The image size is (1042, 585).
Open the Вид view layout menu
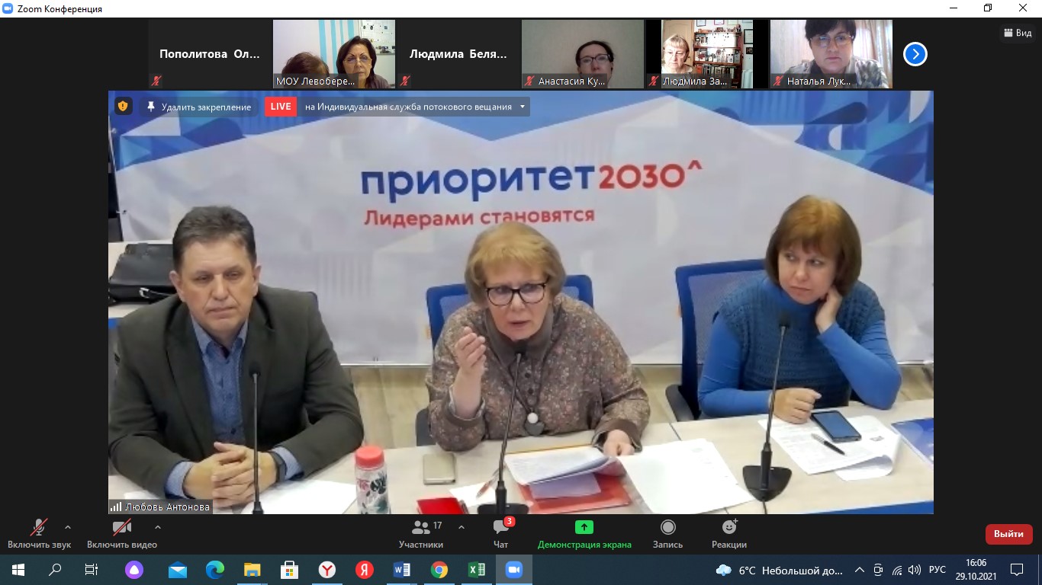click(1018, 33)
